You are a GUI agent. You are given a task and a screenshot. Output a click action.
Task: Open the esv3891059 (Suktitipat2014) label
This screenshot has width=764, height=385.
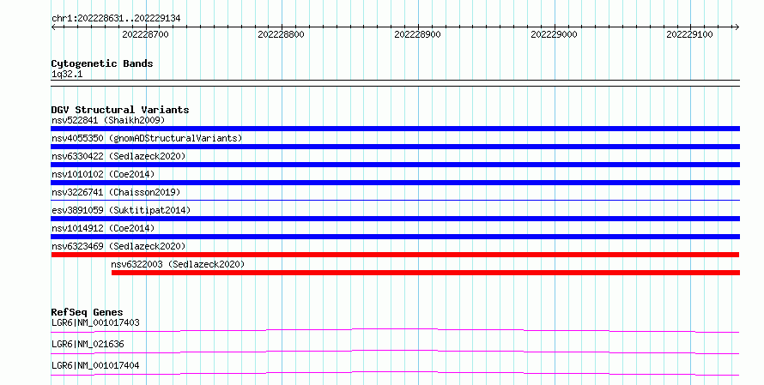point(121,210)
